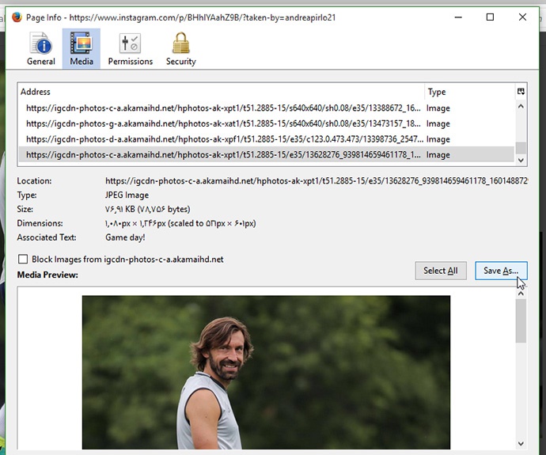Click the preview pane scrollbar thumb
The image size is (546, 455).
coord(521,321)
